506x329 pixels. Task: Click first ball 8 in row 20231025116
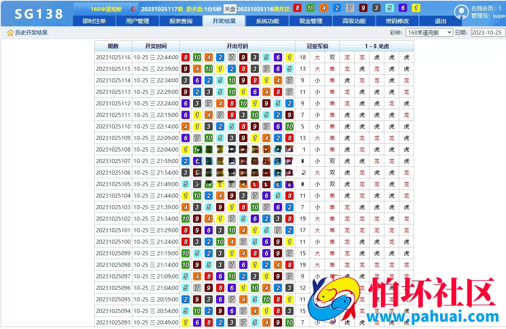(186, 58)
